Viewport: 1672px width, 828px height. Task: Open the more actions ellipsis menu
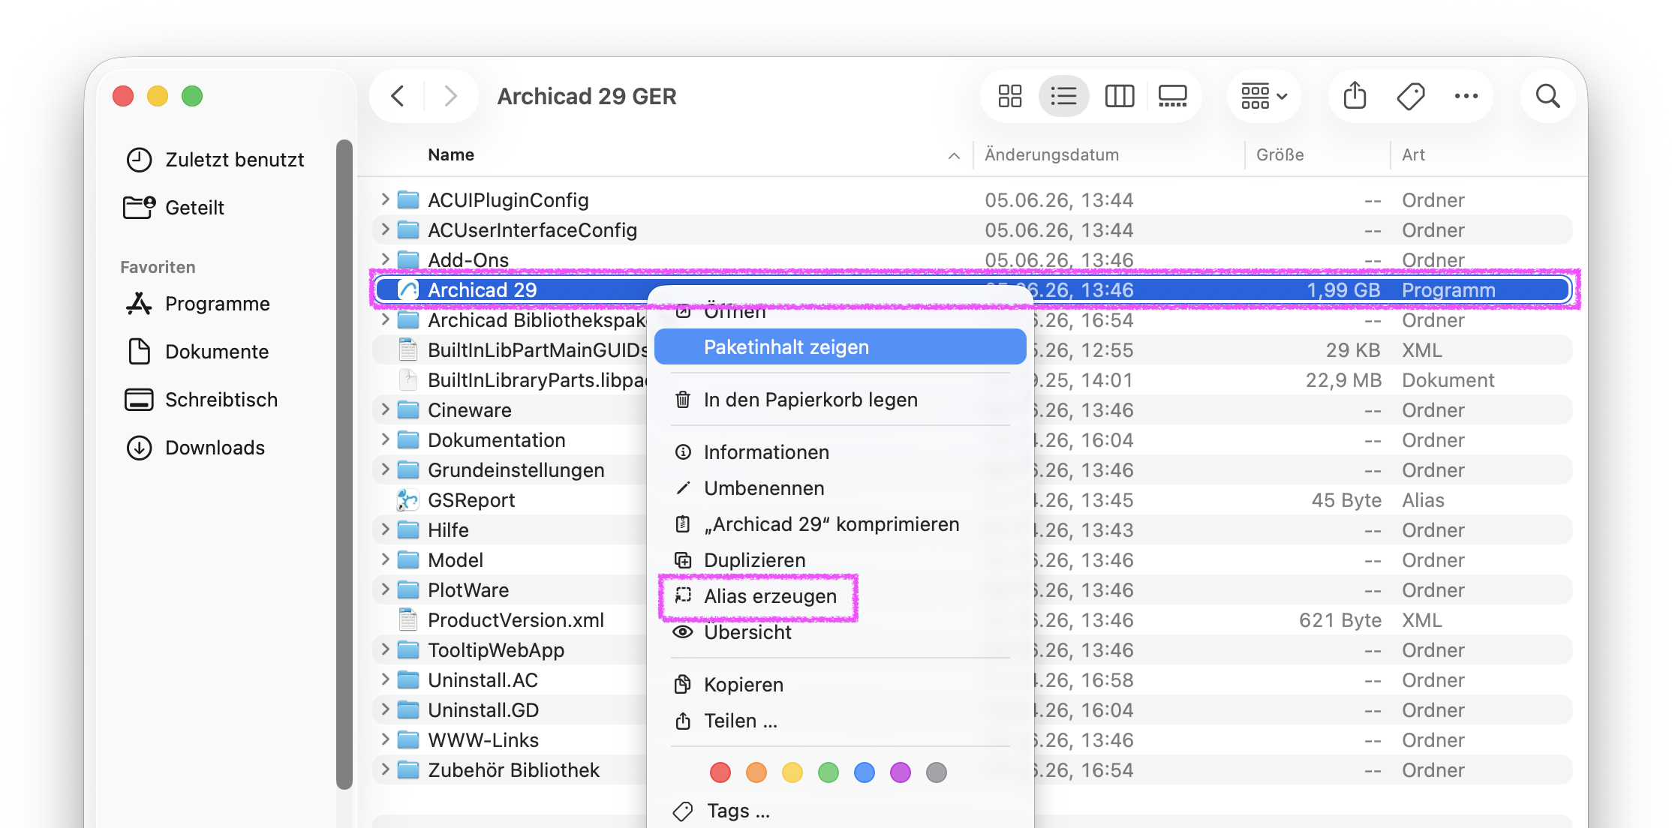1466,96
